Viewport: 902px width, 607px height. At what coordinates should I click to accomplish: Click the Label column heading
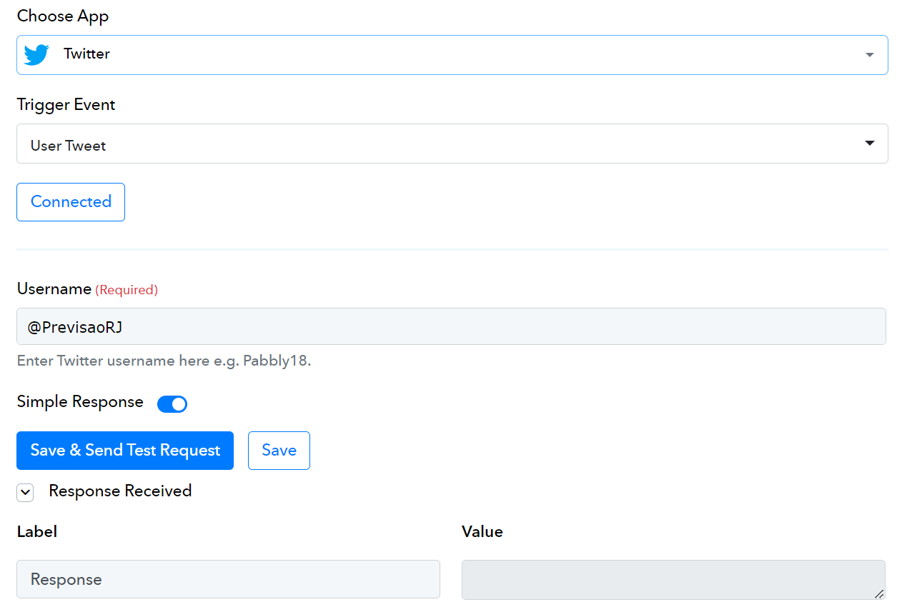pos(37,532)
